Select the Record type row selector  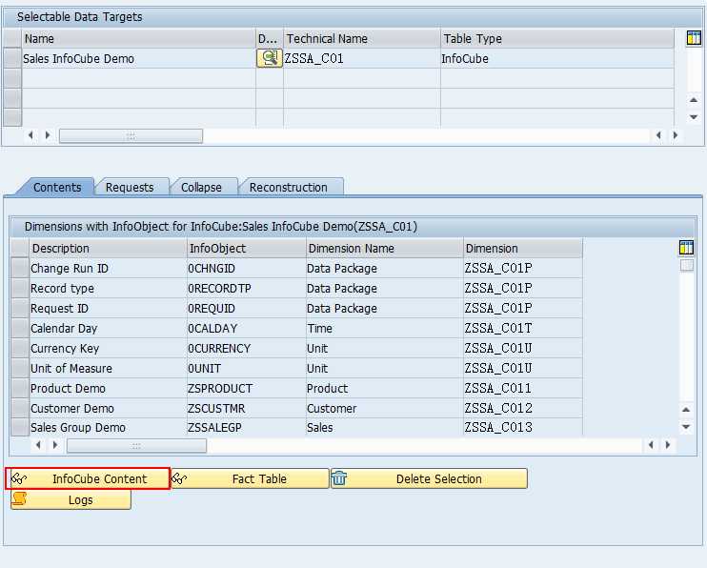(x=20, y=288)
